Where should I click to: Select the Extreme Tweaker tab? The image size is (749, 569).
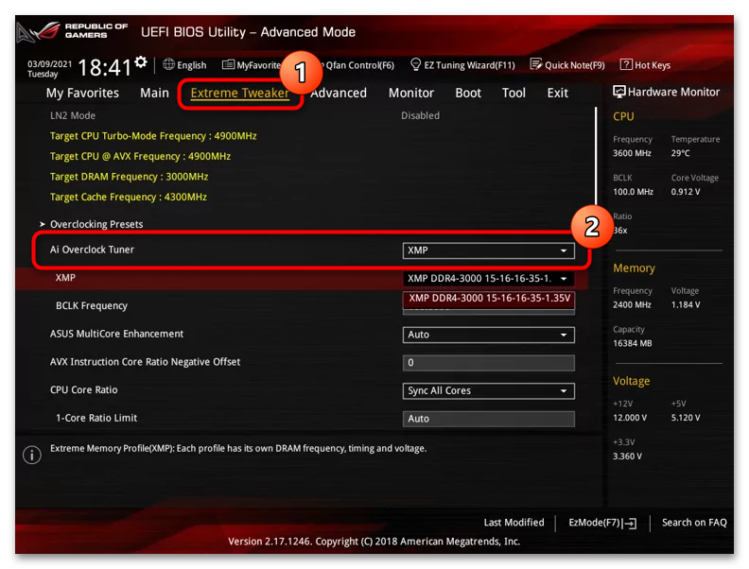click(240, 93)
